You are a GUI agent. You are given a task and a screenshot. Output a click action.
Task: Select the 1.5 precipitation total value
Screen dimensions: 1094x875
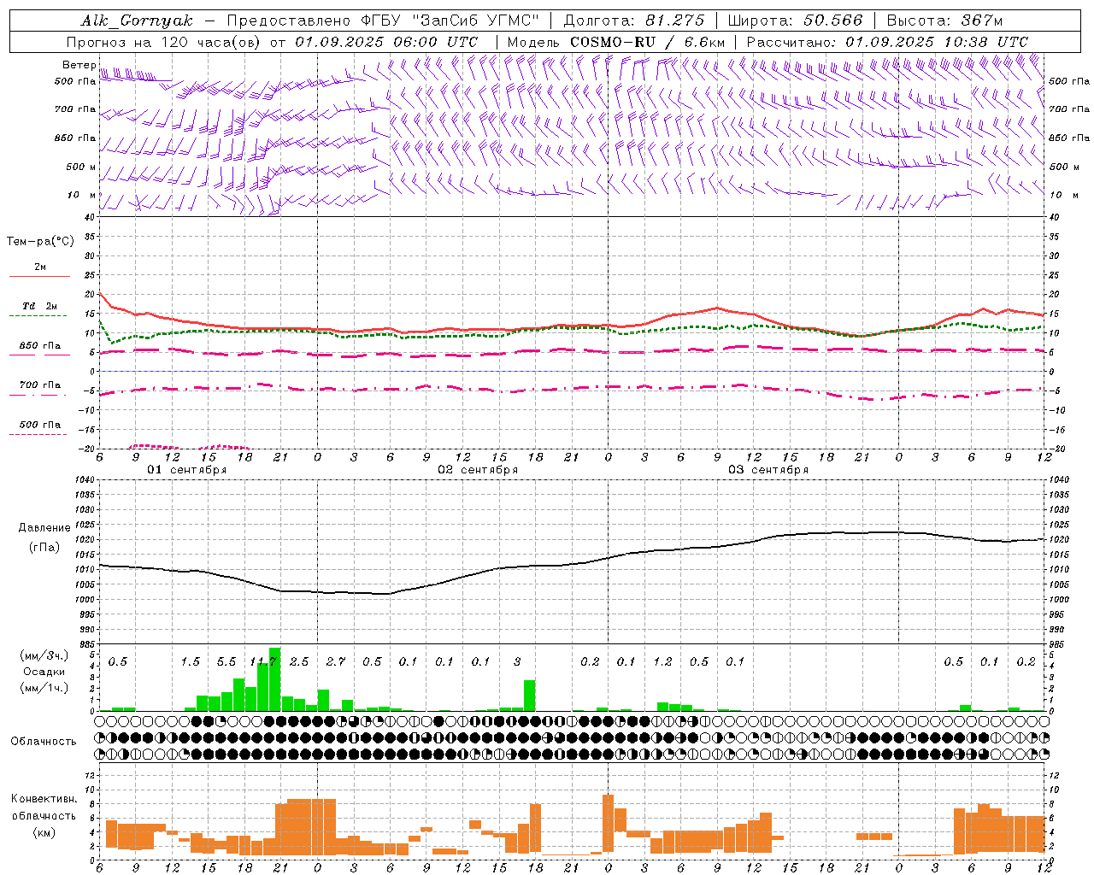point(190,662)
